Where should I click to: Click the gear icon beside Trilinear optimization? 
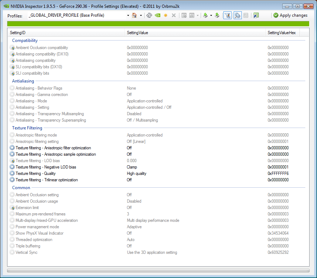coord(12,180)
